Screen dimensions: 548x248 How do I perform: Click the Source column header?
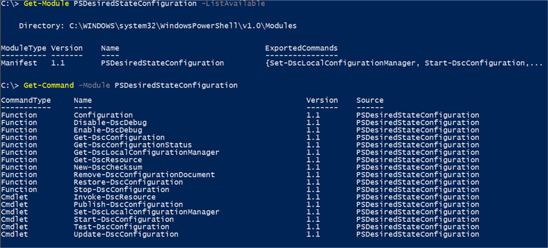[370, 100]
